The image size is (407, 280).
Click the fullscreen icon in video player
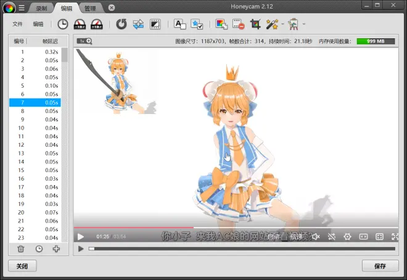(x=395, y=236)
